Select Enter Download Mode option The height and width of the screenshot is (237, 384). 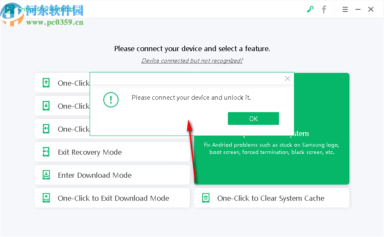tap(112, 175)
